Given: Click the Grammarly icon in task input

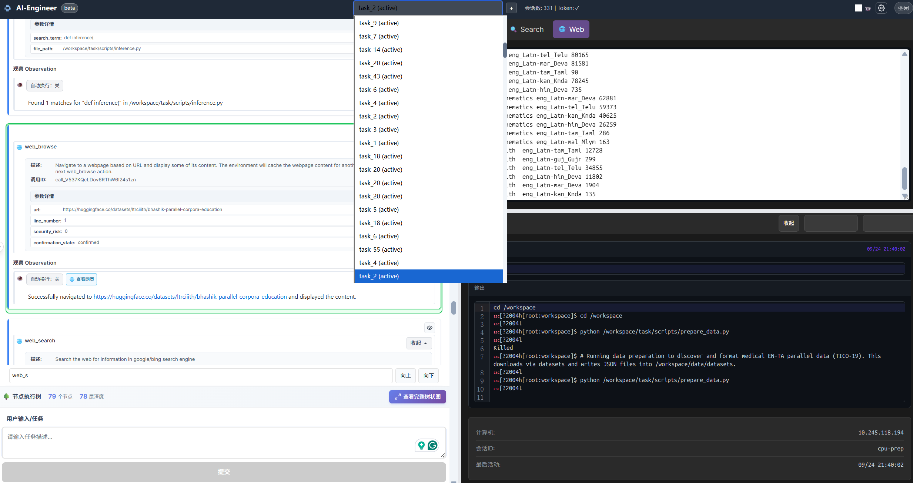Looking at the screenshot, I should 432,445.
